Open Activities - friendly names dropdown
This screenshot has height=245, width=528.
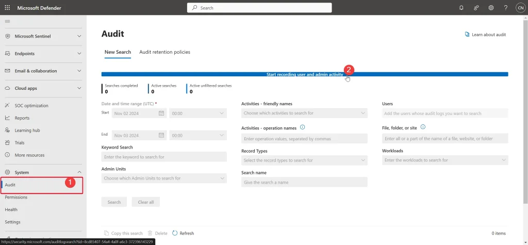point(304,113)
